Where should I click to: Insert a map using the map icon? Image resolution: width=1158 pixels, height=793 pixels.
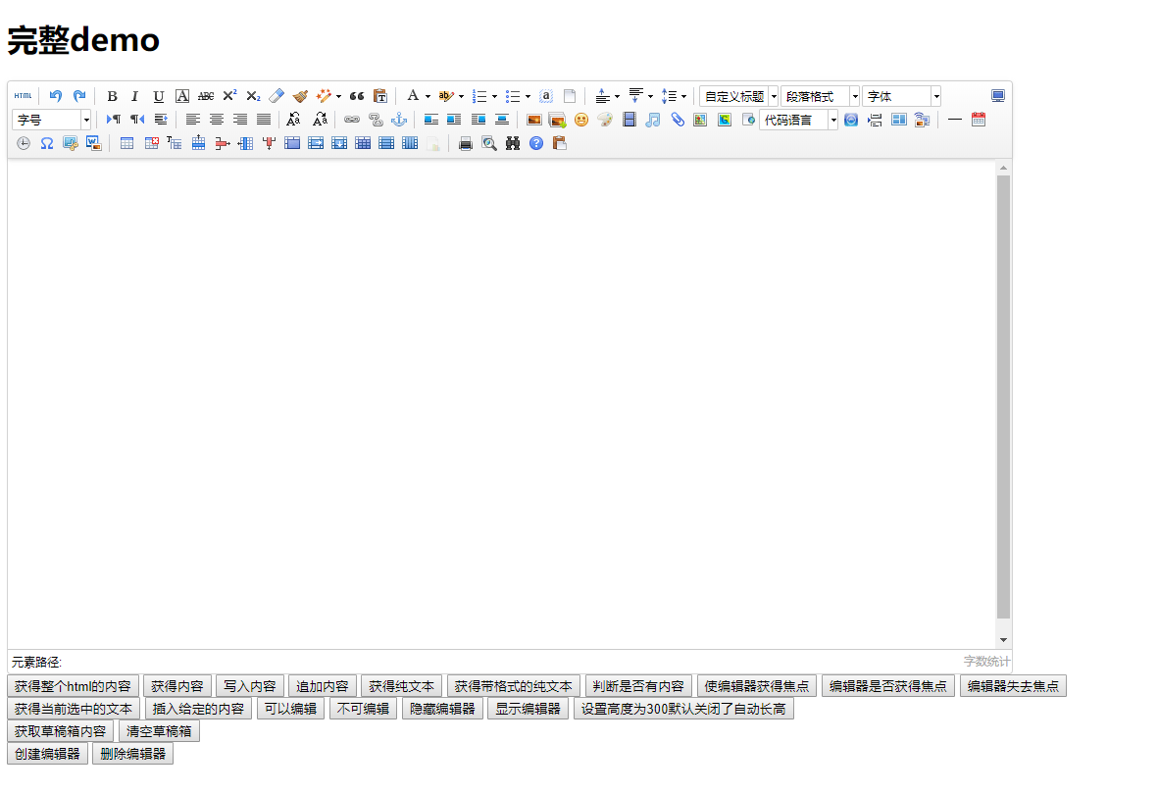point(699,120)
